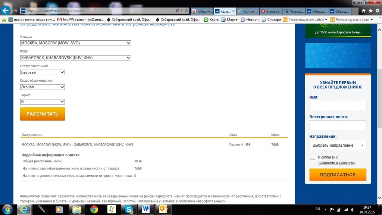Switch to the Втрое м... tab
Viewport: 382px width, 215px height.
271,11
